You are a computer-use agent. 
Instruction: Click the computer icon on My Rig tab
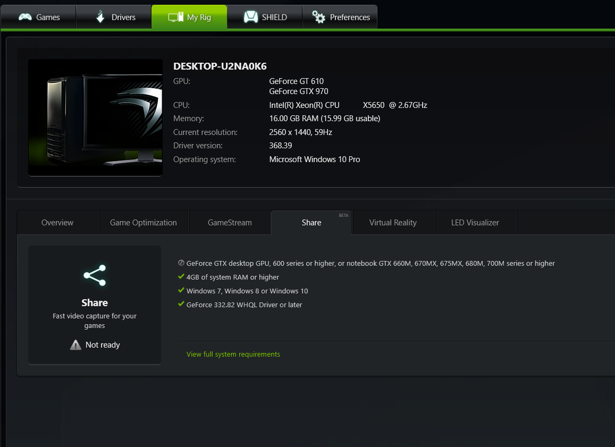click(176, 17)
